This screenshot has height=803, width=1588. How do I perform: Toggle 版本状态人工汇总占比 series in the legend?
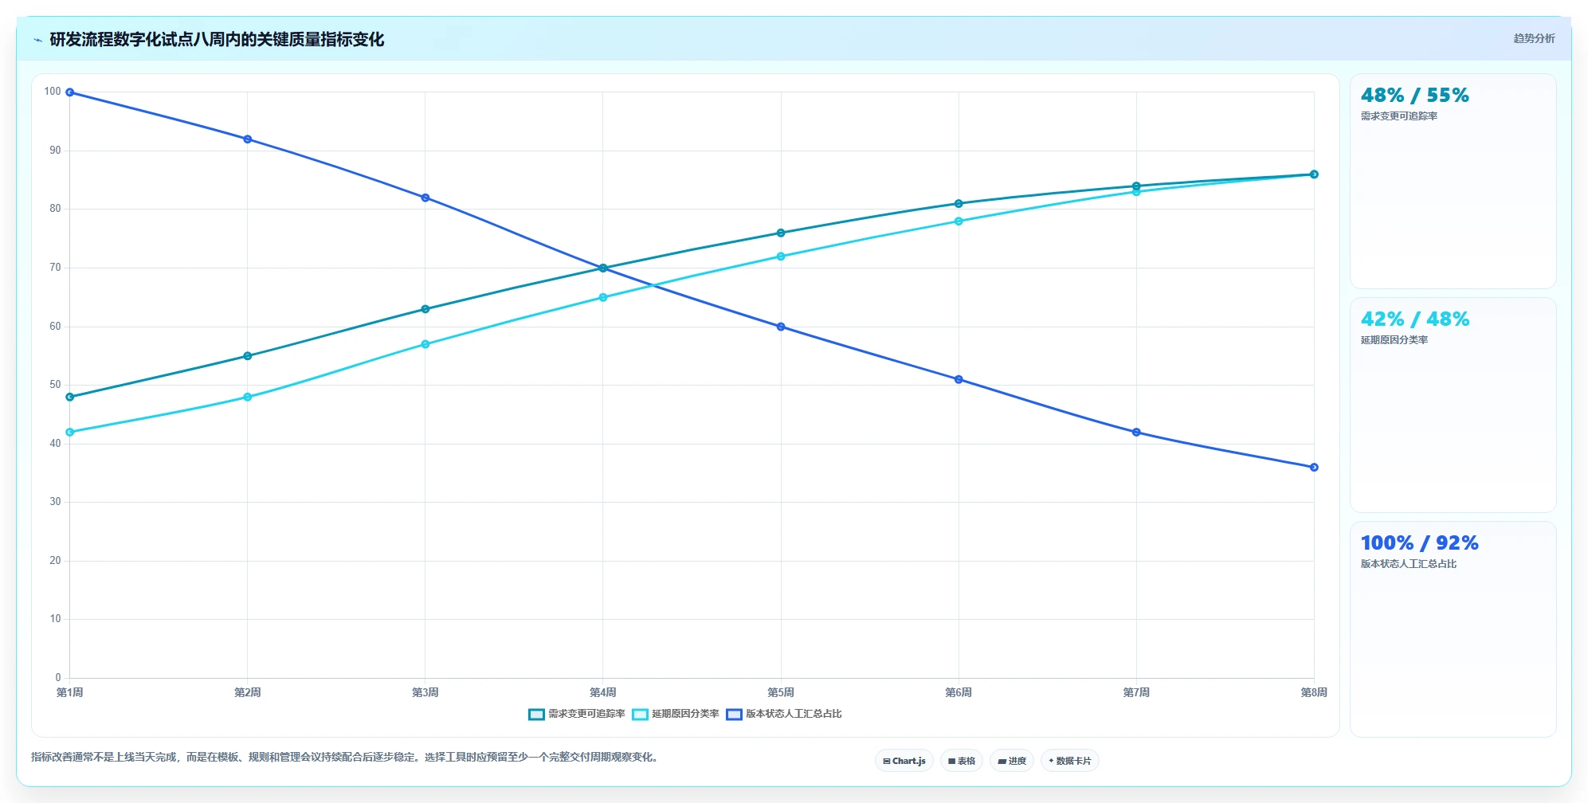[x=784, y=714]
